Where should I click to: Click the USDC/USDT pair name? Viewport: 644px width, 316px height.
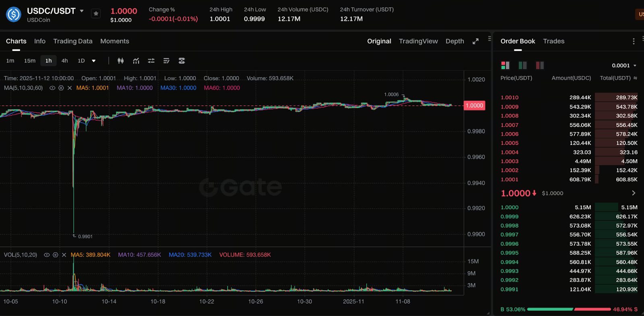coord(51,11)
